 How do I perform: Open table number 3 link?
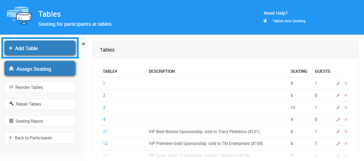coord(104,108)
